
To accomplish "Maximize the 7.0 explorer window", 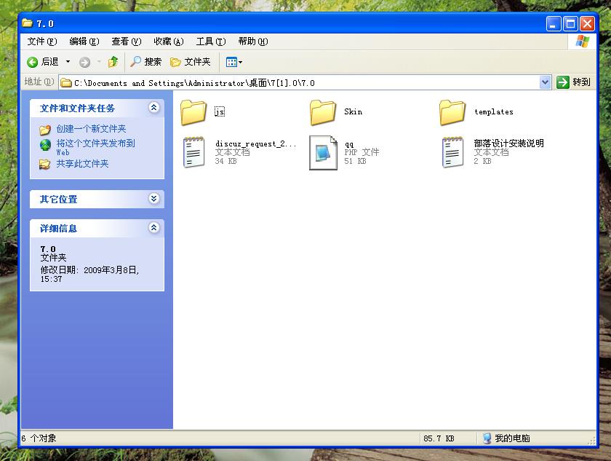I will (570, 24).
